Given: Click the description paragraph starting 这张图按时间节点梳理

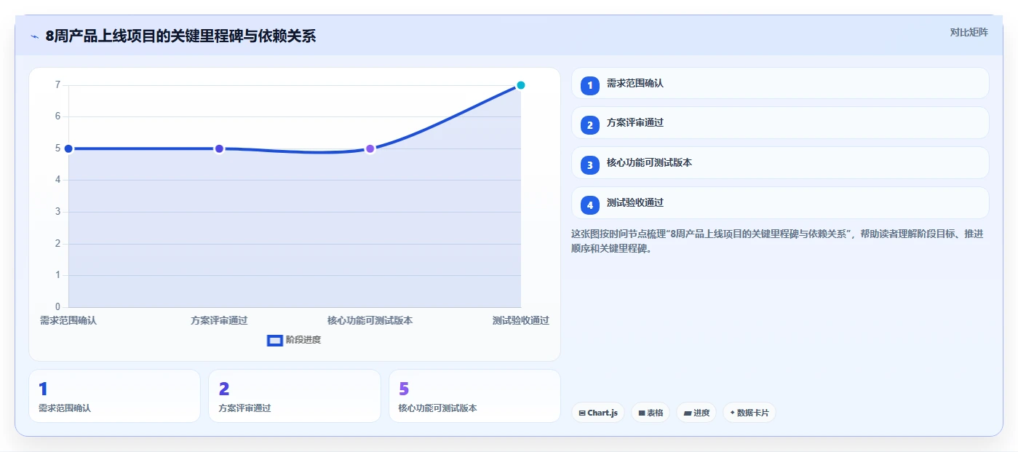Looking at the screenshot, I should point(777,241).
